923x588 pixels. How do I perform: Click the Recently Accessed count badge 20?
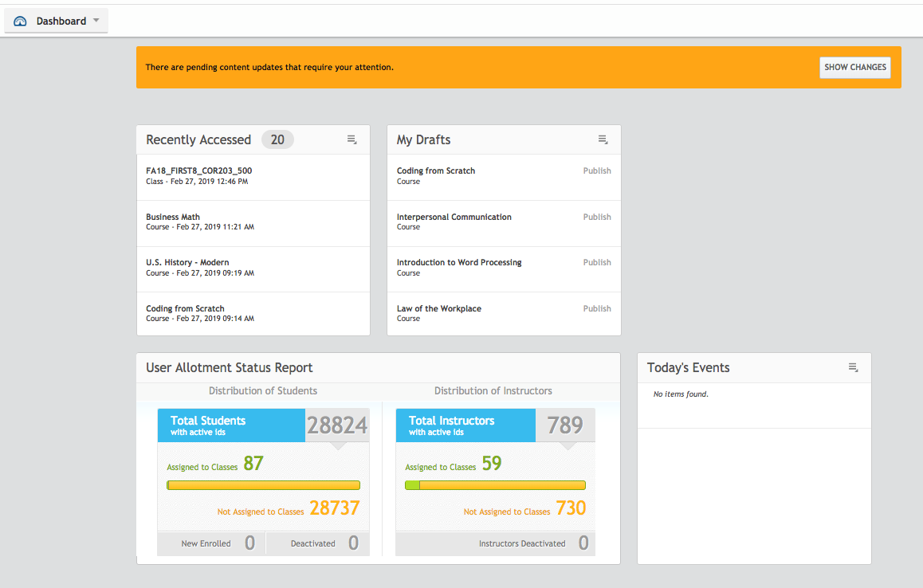(277, 140)
